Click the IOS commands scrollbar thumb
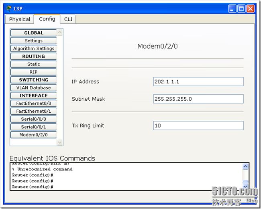Viewport: 261px width, 209px height. pos(245,182)
